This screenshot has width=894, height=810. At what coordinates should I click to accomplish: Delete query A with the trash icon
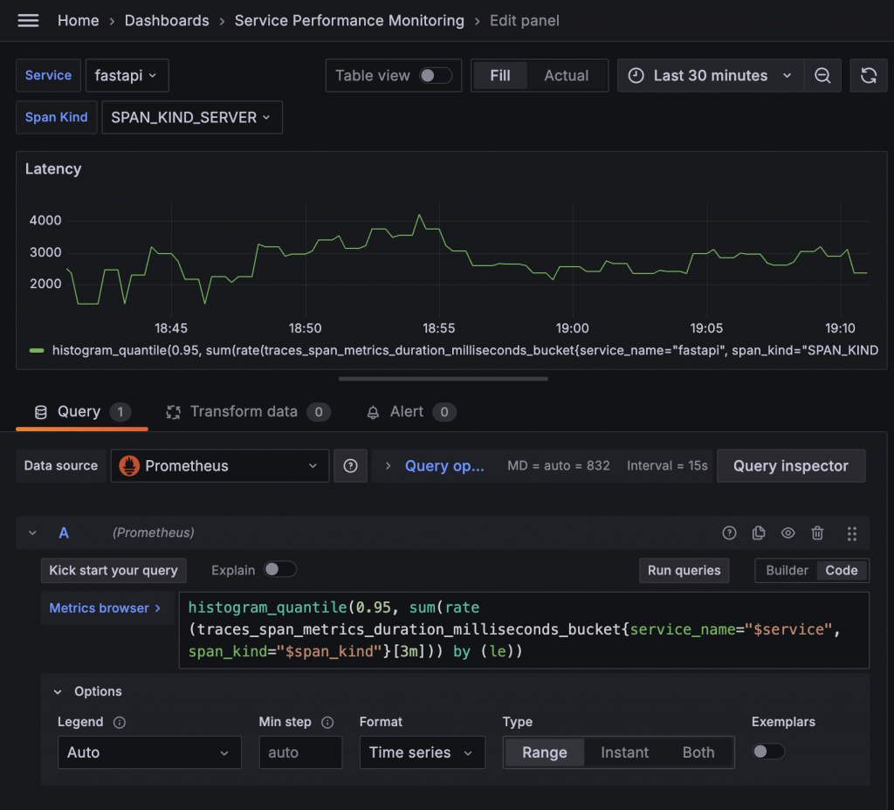(x=817, y=532)
